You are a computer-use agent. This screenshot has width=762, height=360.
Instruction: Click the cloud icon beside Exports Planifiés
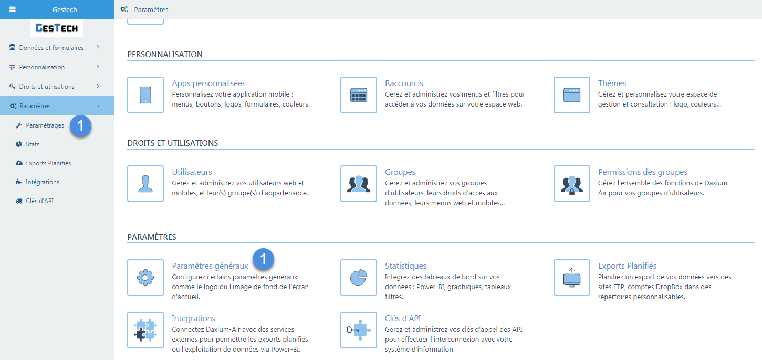click(x=19, y=163)
